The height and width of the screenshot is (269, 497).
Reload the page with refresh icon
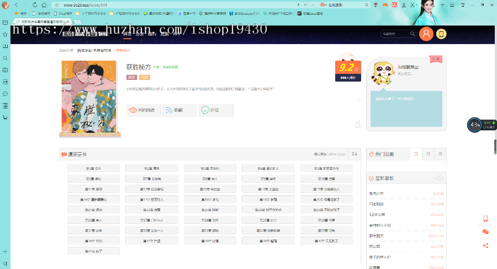pos(35,5)
